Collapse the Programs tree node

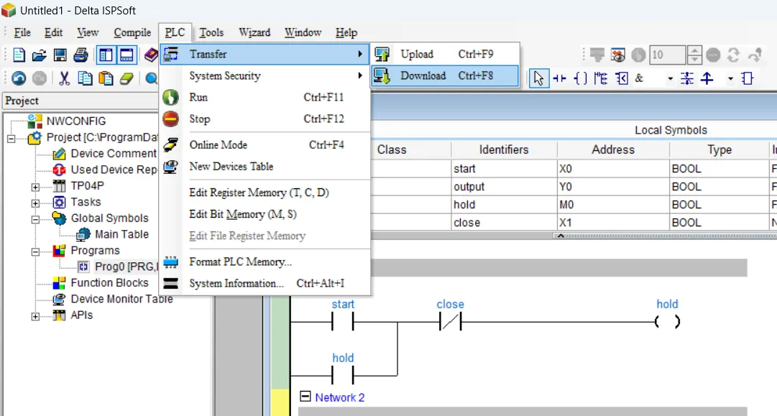coord(36,252)
